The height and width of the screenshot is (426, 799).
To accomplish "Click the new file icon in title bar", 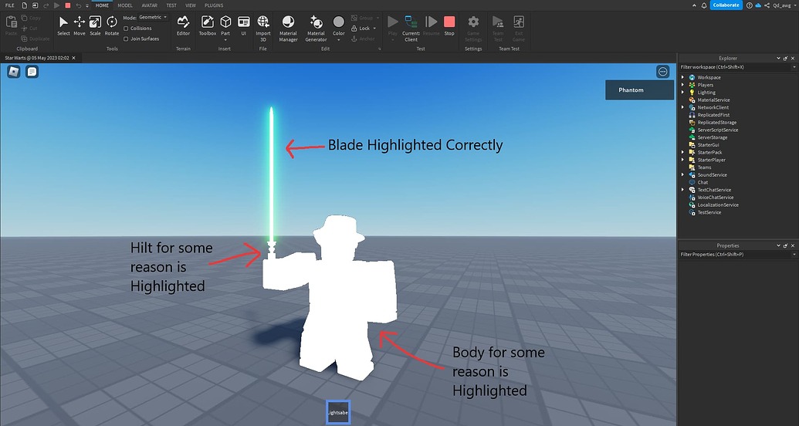I will coord(25,5).
